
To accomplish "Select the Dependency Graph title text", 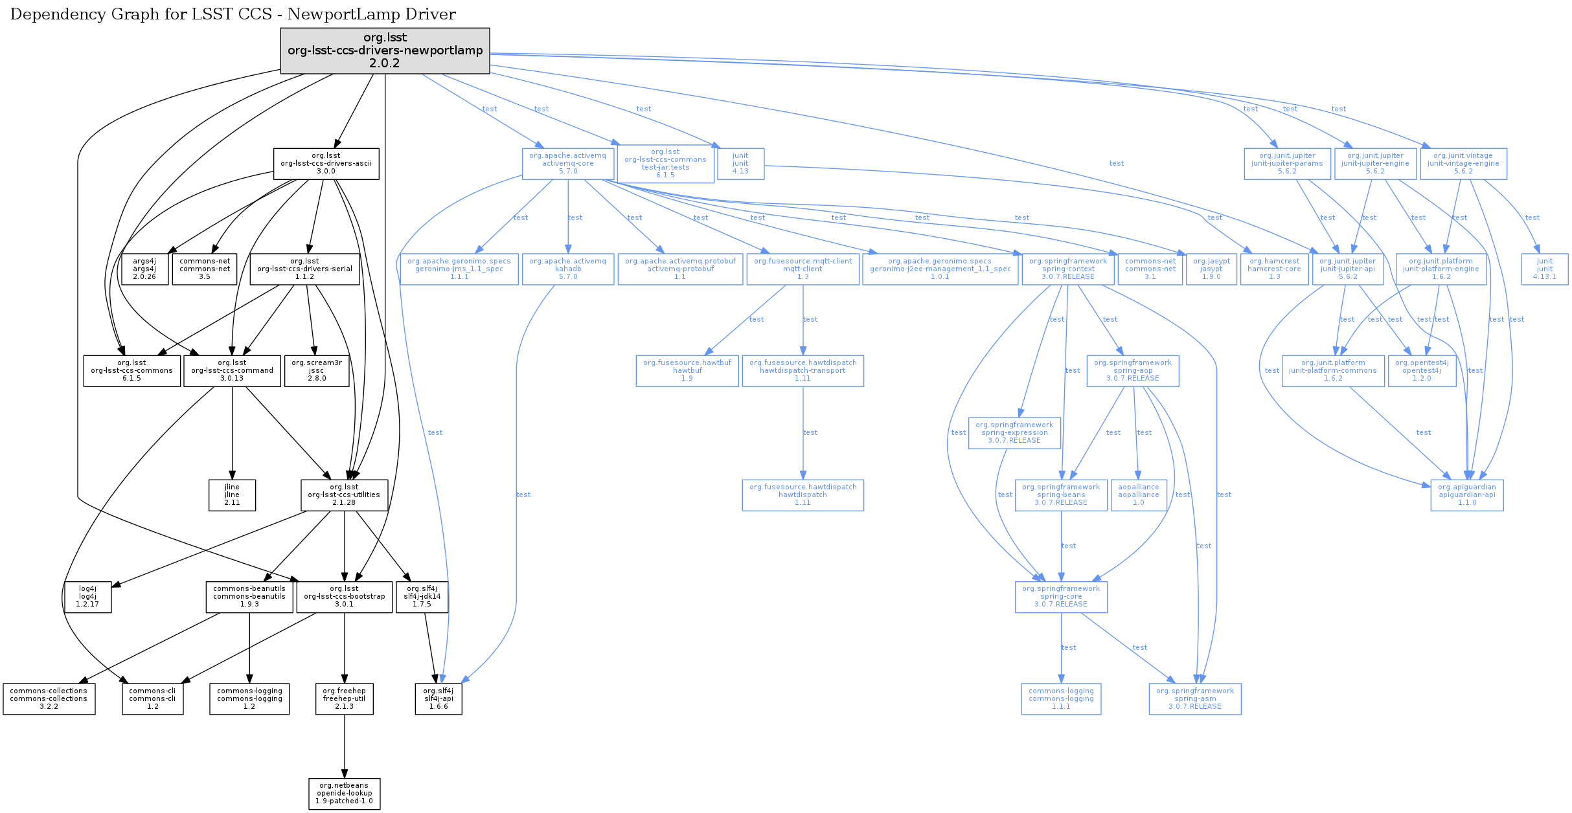I will click(x=233, y=14).
